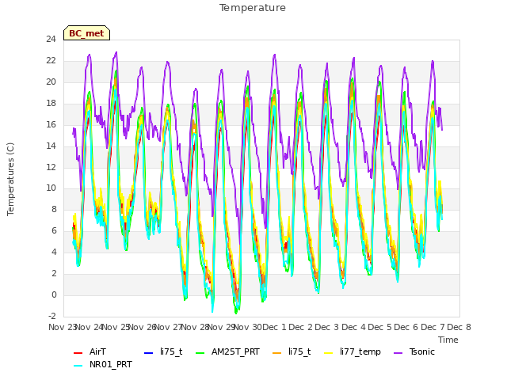Click the Temperatures (C) y-axis label

point(10,179)
